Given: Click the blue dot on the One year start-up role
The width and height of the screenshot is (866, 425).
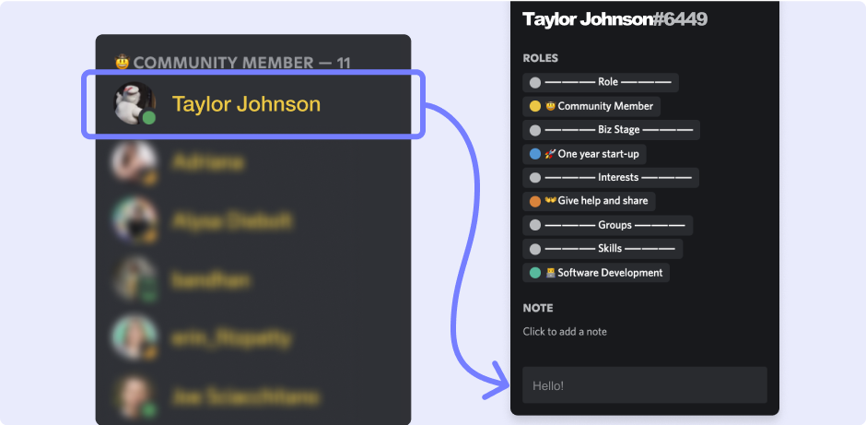Looking at the screenshot, I should coord(535,154).
